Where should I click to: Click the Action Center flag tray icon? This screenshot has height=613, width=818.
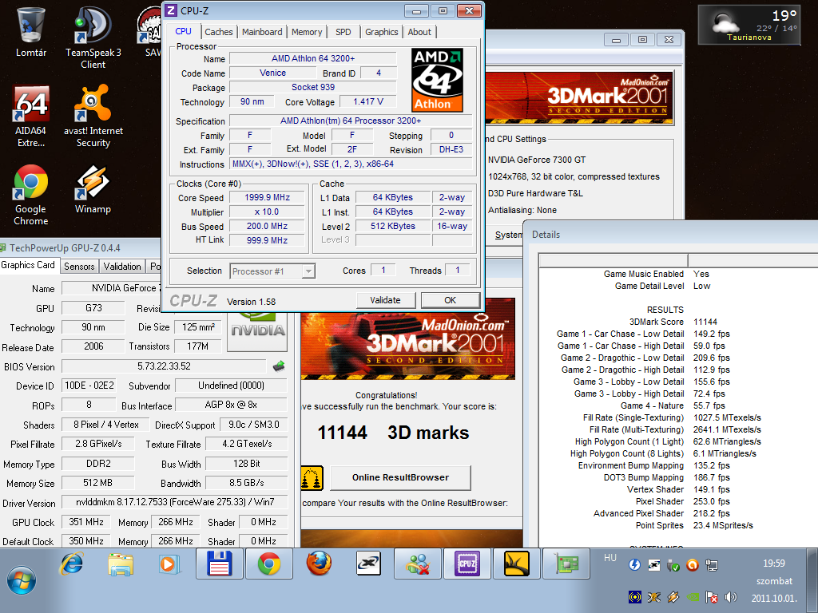click(x=712, y=597)
